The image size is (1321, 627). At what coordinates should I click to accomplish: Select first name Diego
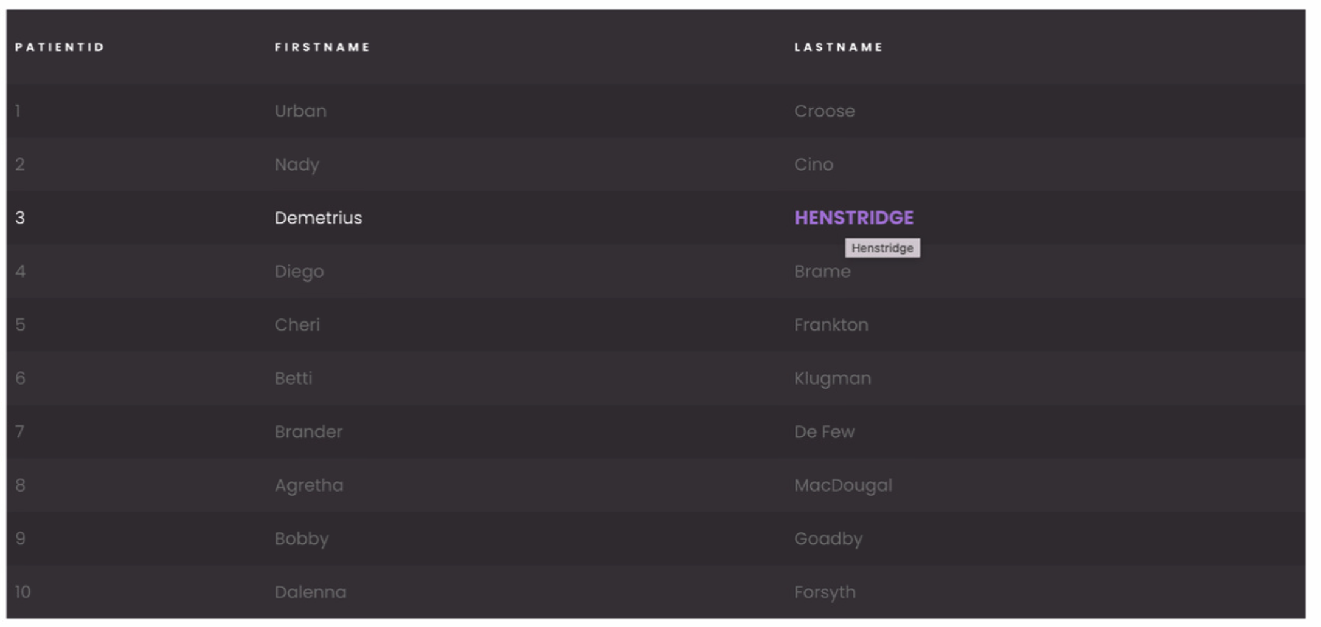(x=299, y=272)
